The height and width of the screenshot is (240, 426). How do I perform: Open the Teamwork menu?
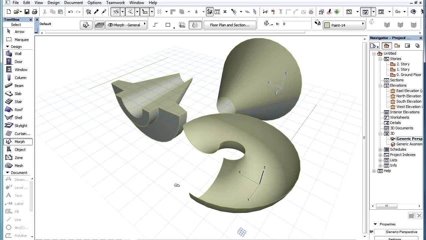pyautogui.click(x=115, y=3)
